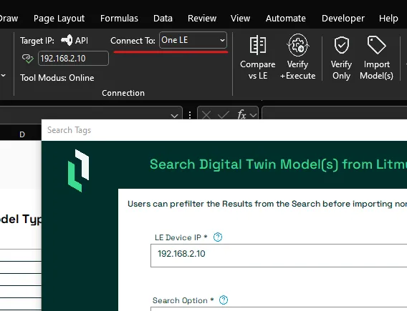Open the Connect To dropdown
The height and width of the screenshot is (311, 407).
click(193, 40)
